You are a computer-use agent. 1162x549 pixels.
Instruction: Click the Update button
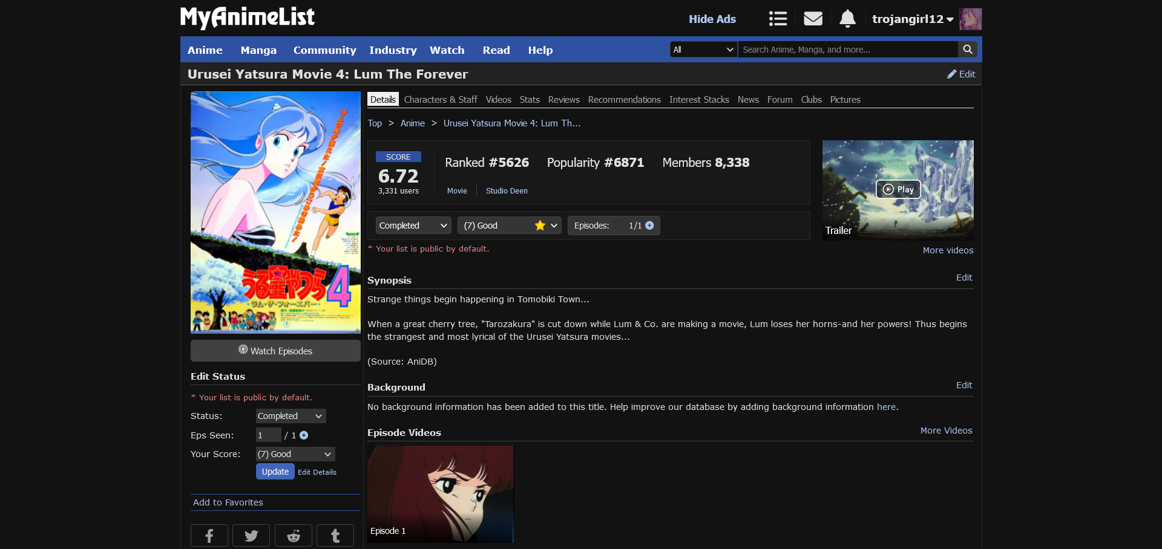(275, 472)
